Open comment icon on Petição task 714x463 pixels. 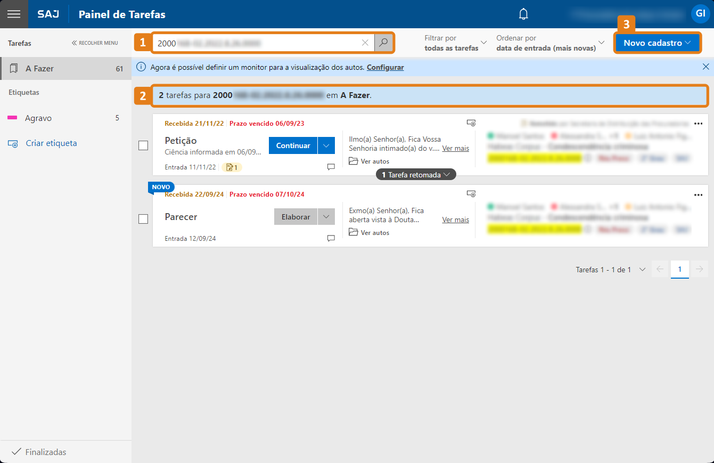(331, 167)
